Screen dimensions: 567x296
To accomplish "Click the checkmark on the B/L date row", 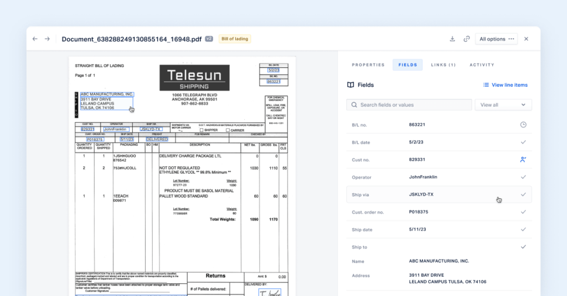I will click(x=523, y=142).
